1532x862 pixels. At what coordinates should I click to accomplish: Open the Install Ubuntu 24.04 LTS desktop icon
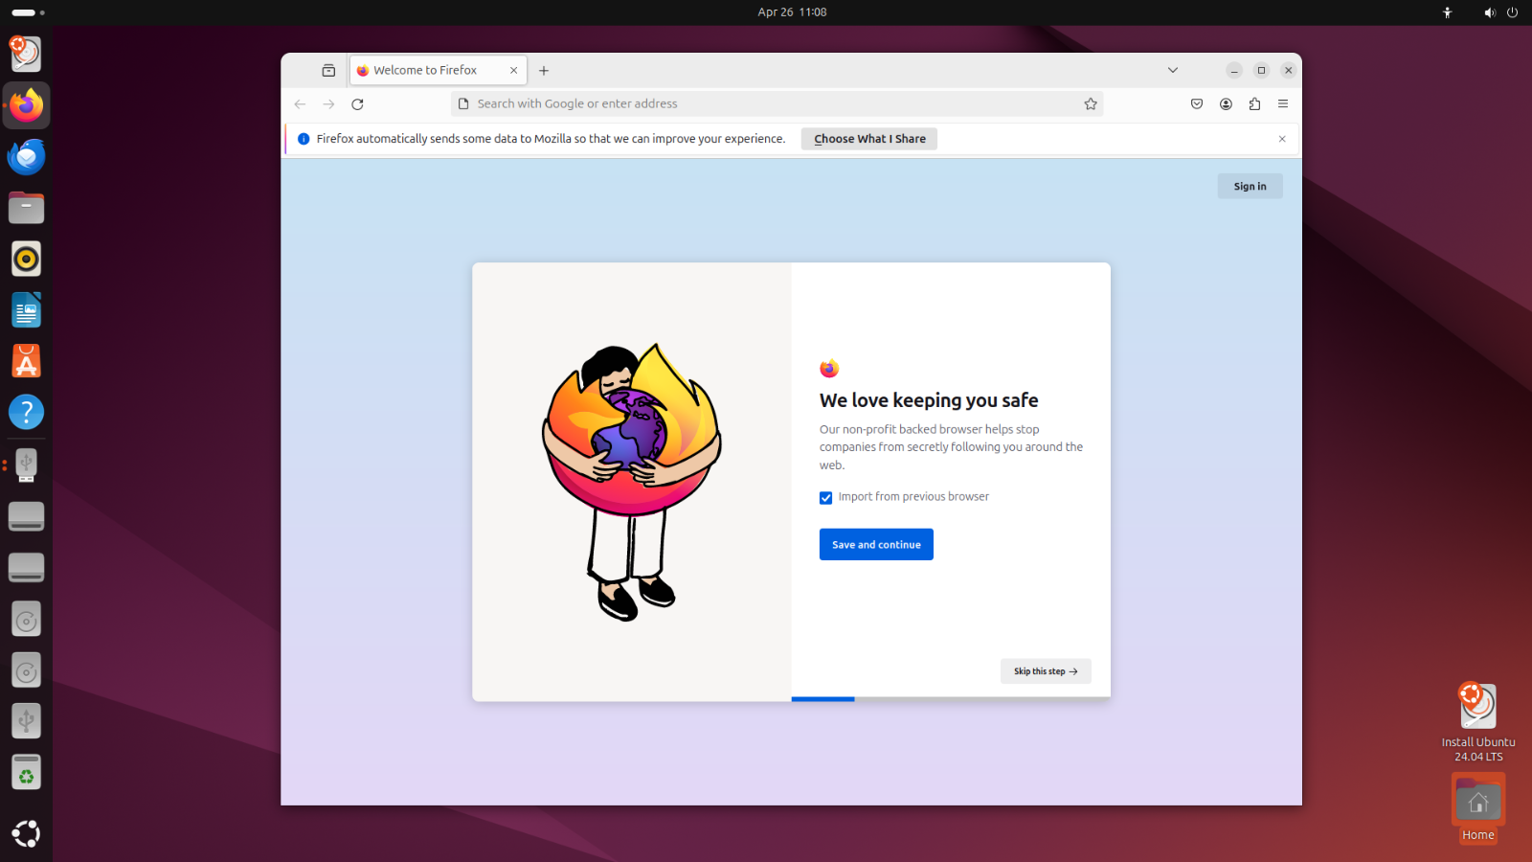click(1478, 722)
